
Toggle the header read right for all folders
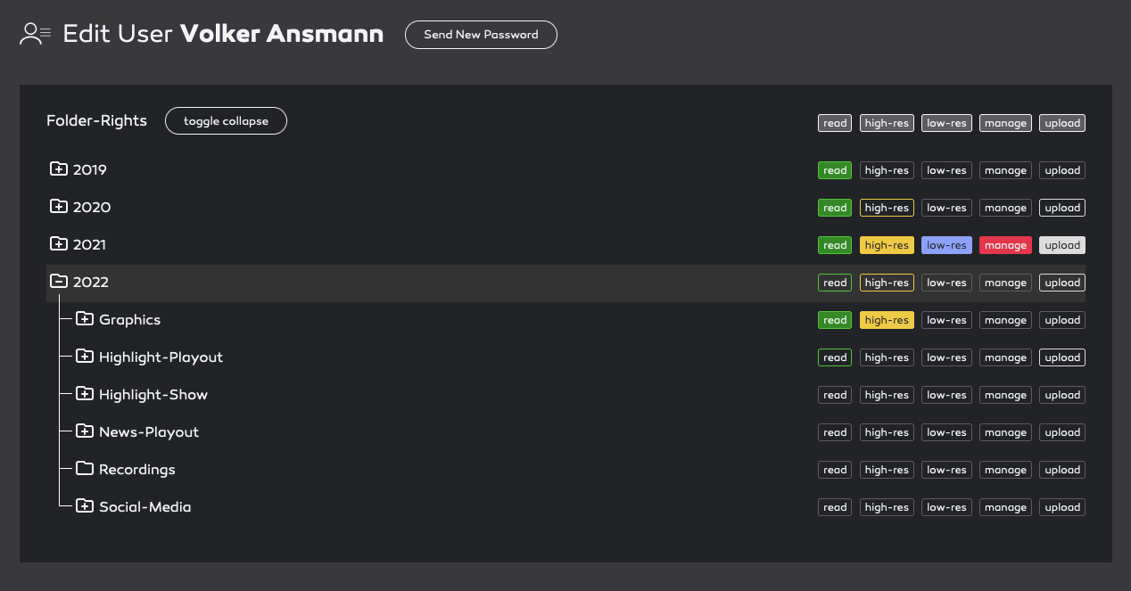pyautogui.click(x=835, y=123)
